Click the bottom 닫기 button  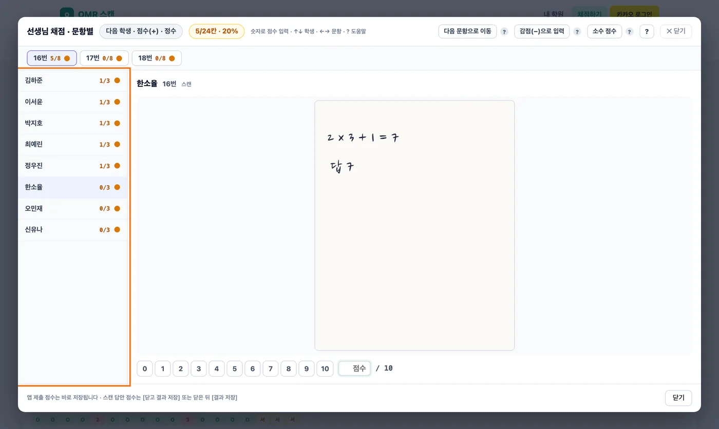click(678, 398)
